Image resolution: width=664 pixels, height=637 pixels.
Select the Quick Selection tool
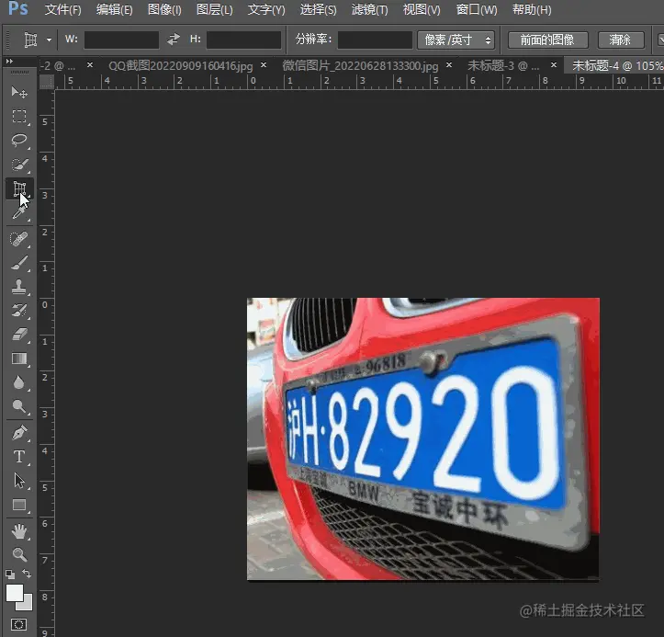point(19,165)
